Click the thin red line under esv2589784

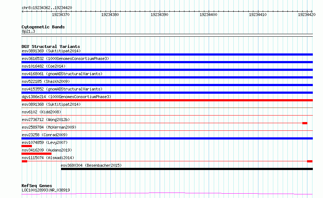click(x=167, y=130)
